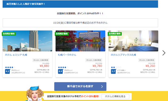The width and height of the screenshot is (168, 101).
Task: Click the ¥8,880 discounted price
Action: (x=44, y=66)
